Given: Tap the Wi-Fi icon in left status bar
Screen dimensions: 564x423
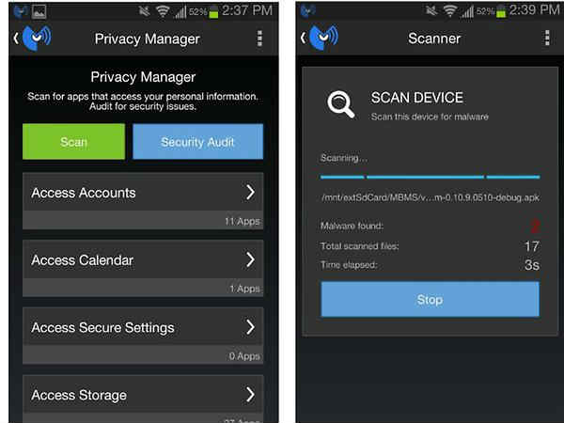Looking at the screenshot, I should pos(163,12).
